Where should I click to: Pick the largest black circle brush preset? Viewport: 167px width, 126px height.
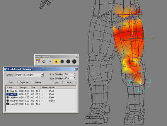(74, 62)
